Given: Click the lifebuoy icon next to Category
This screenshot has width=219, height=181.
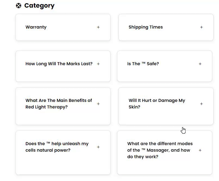Looking at the screenshot, I should pos(18,6).
